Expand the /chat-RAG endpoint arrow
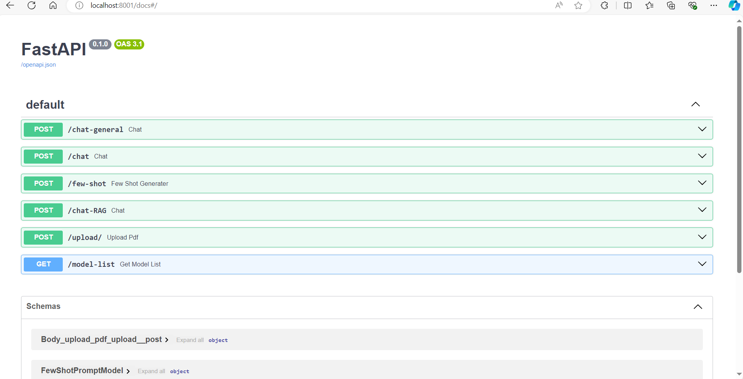This screenshot has height=379, width=743. coord(702,210)
